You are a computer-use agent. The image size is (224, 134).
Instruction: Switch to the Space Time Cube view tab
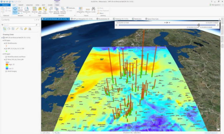coord(152,19)
